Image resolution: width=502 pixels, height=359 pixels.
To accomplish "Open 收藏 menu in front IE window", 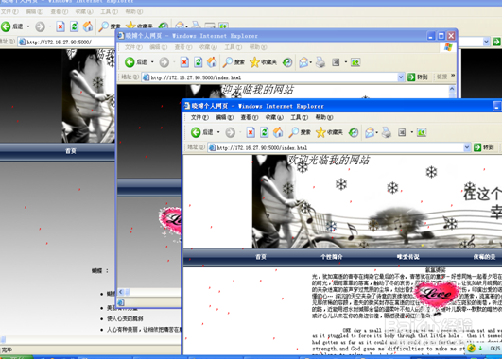I will pyautogui.click(x=274, y=117).
